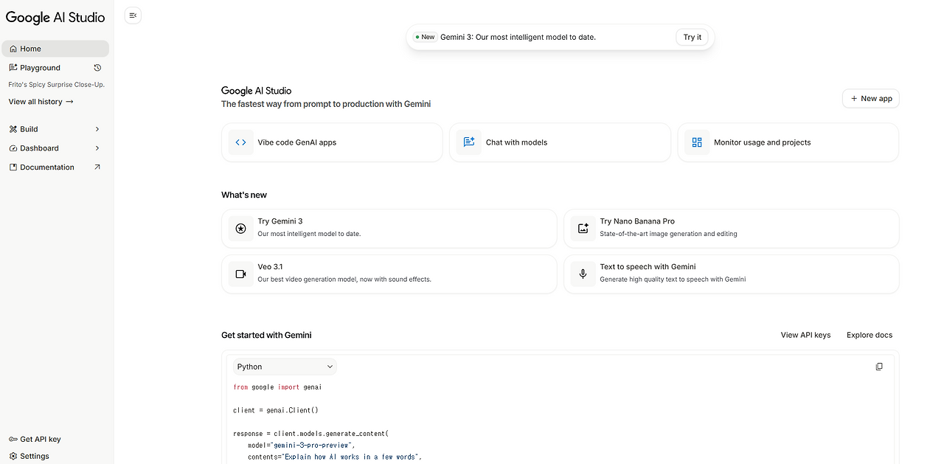944x464 pixels.
Task: Collapse the sidebar with the toggle icon
Action: click(133, 15)
